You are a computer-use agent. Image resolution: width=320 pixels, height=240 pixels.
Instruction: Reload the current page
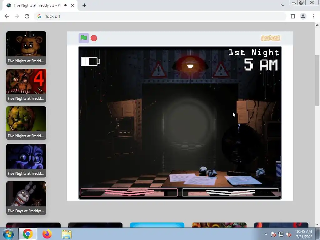27,16
